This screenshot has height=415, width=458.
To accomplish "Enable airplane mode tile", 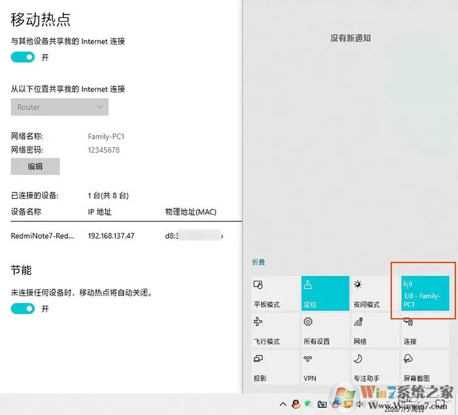I will tap(275, 331).
